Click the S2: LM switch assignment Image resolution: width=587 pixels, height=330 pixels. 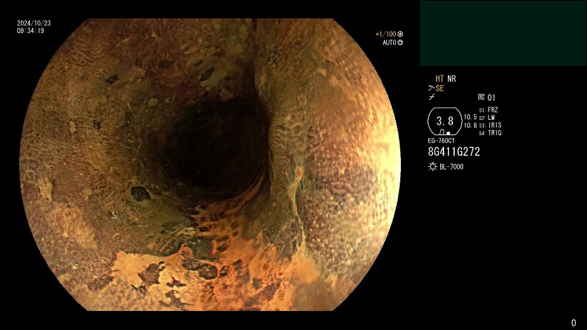[487, 117]
